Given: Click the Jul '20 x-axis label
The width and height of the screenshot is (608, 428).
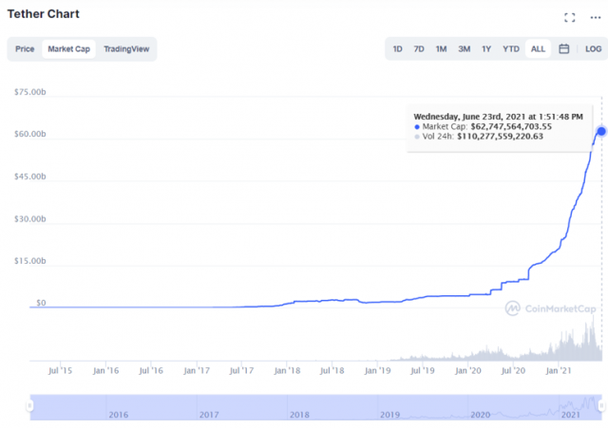Looking at the screenshot, I should coord(513,371).
